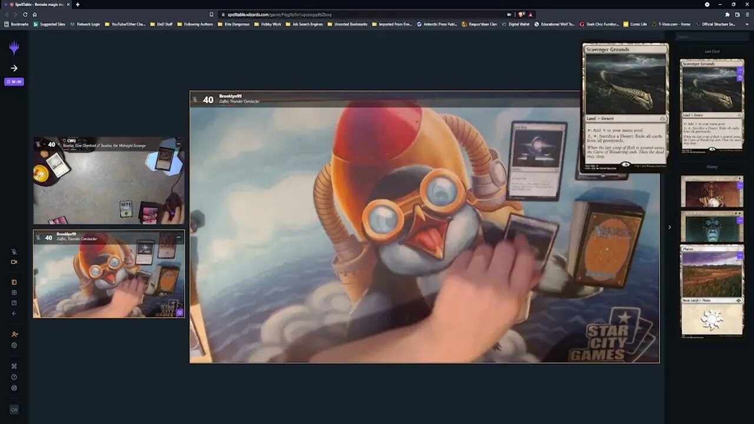The height and width of the screenshot is (424, 754).
Task: Open options on the second history card
Action: [x=740, y=221]
